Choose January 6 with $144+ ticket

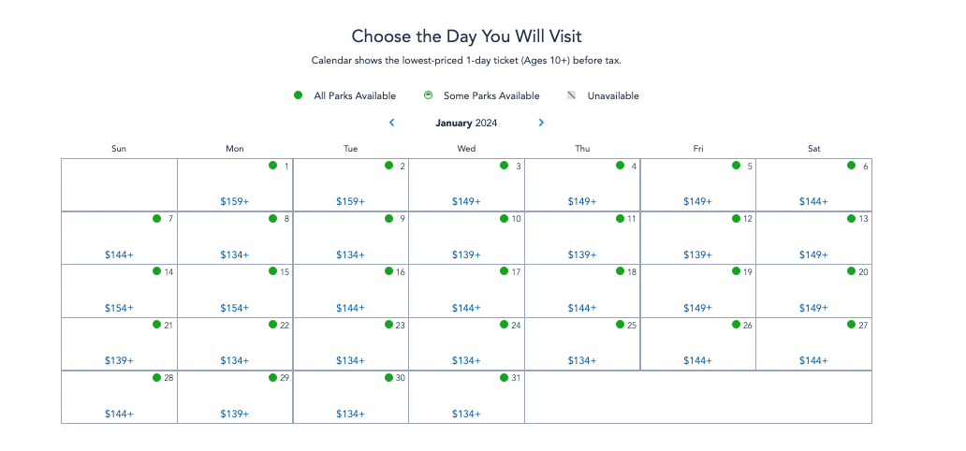click(813, 185)
